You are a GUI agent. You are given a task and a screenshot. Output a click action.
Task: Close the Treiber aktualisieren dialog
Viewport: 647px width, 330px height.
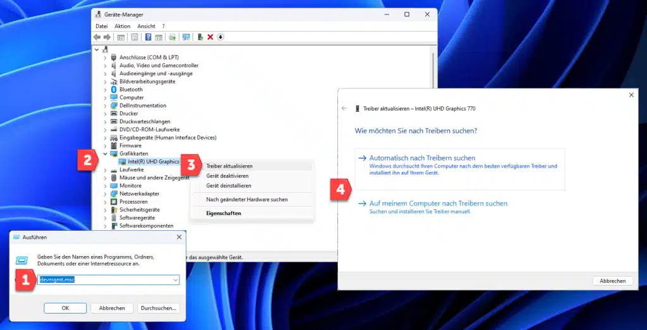(631, 95)
